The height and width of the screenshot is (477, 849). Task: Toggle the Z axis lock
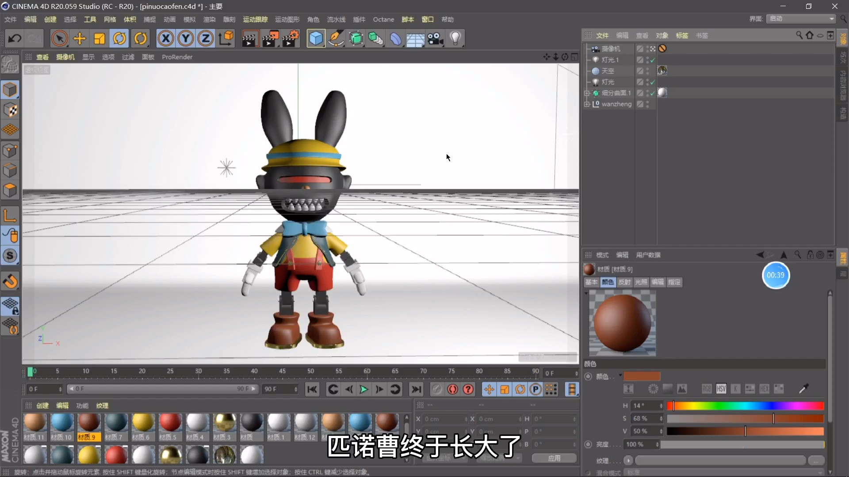tap(206, 38)
